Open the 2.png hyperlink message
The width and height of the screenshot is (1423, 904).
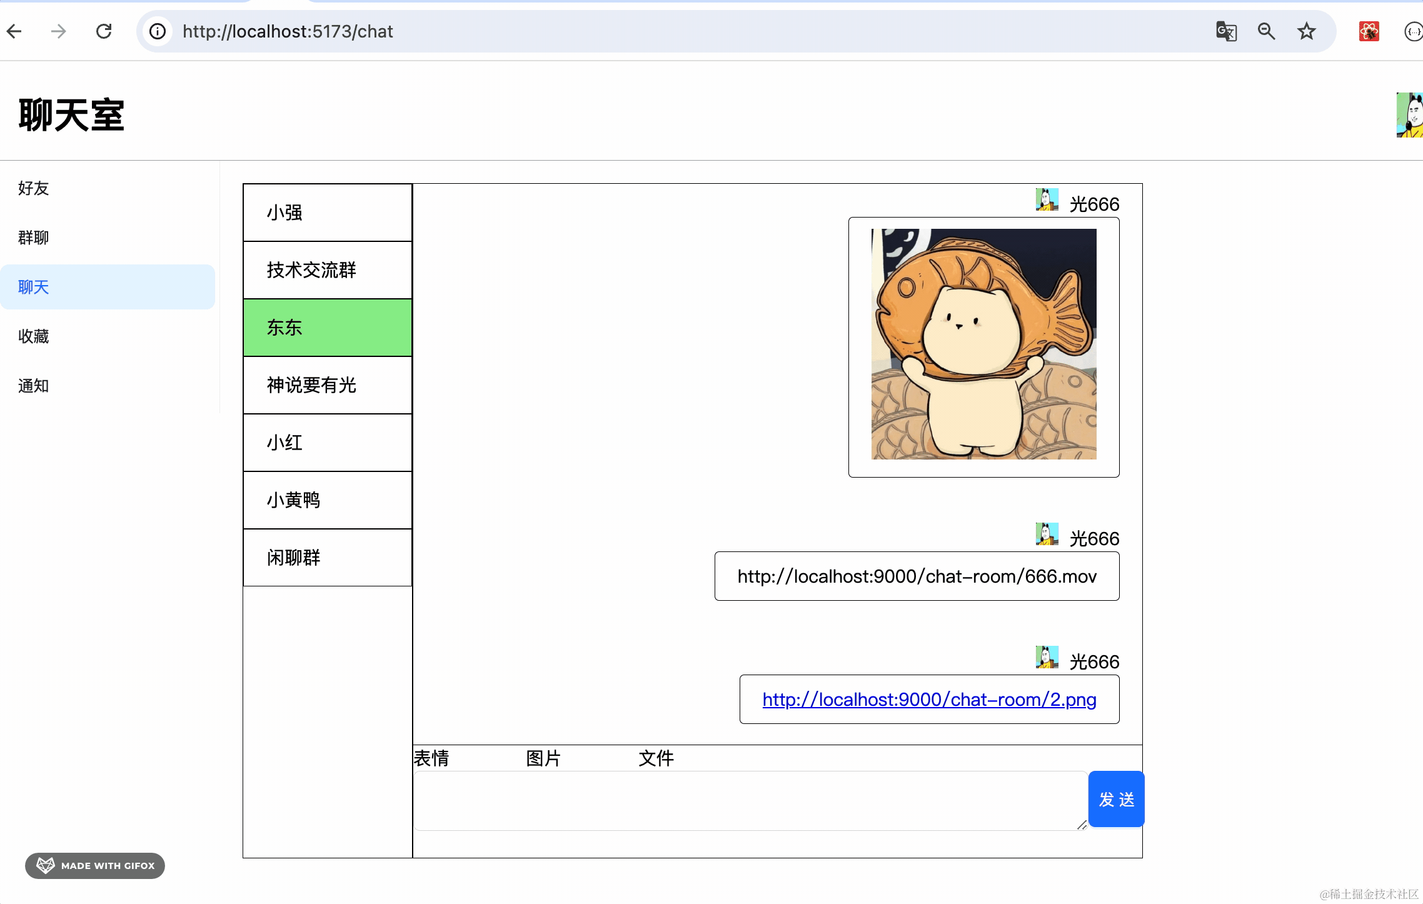[x=929, y=699]
